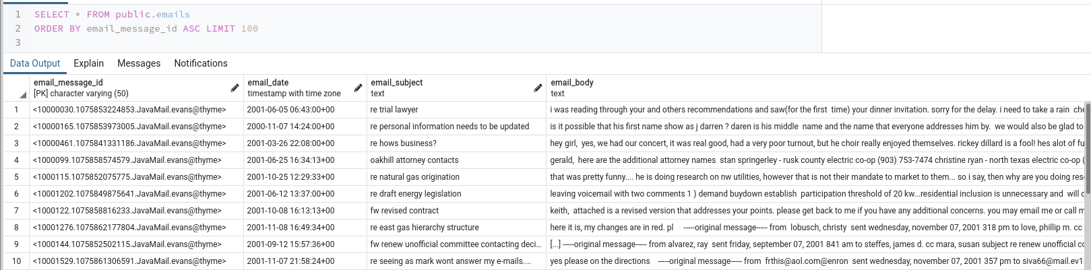Click the pencil icon in email_subject header
Viewport: 1091px width, 270px height.
point(538,88)
